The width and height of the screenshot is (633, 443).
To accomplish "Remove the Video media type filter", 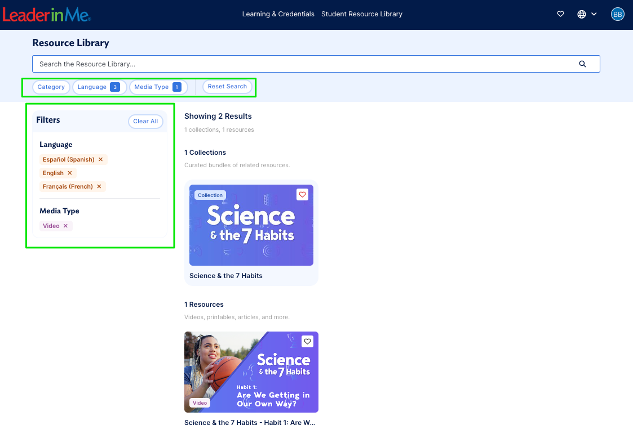I will [65, 226].
